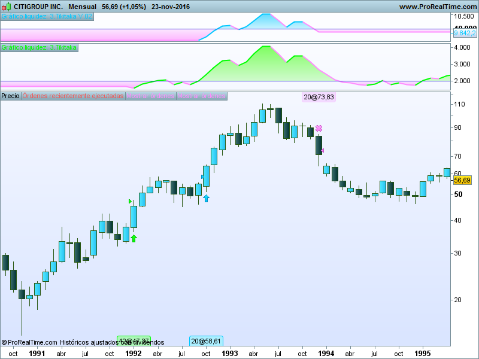Click the 56,69 (+1,05%) quote text
Image resolution: width=479 pixels, height=359 pixels.
pos(124,7)
